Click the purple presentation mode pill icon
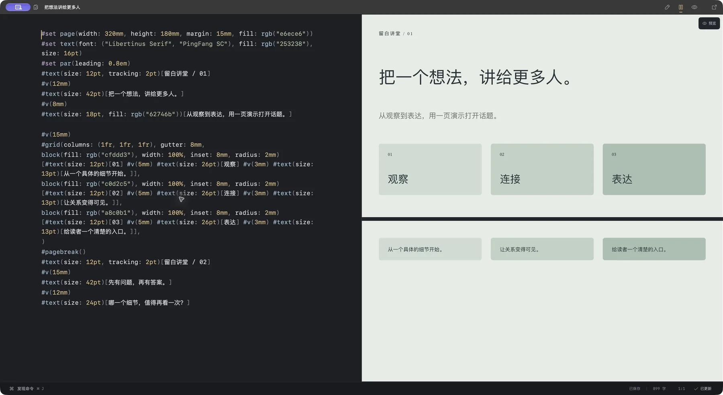723x395 pixels. (18, 7)
